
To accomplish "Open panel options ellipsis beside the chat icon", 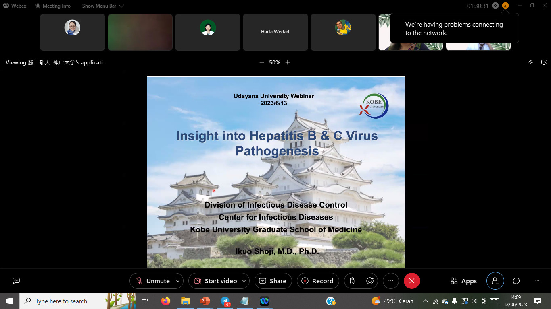I will click(537, 281).
